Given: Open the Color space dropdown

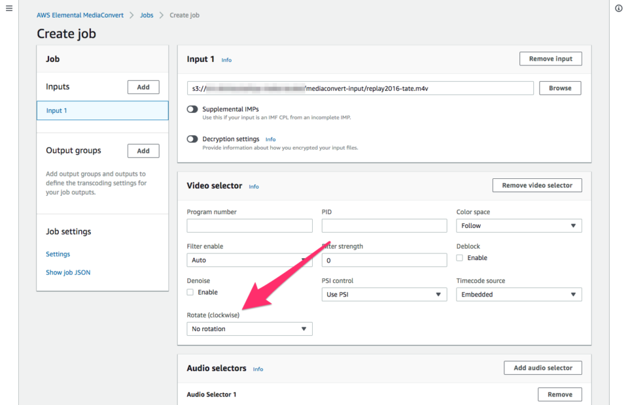Looking at the screenshot, I should [x=518, y=225].
